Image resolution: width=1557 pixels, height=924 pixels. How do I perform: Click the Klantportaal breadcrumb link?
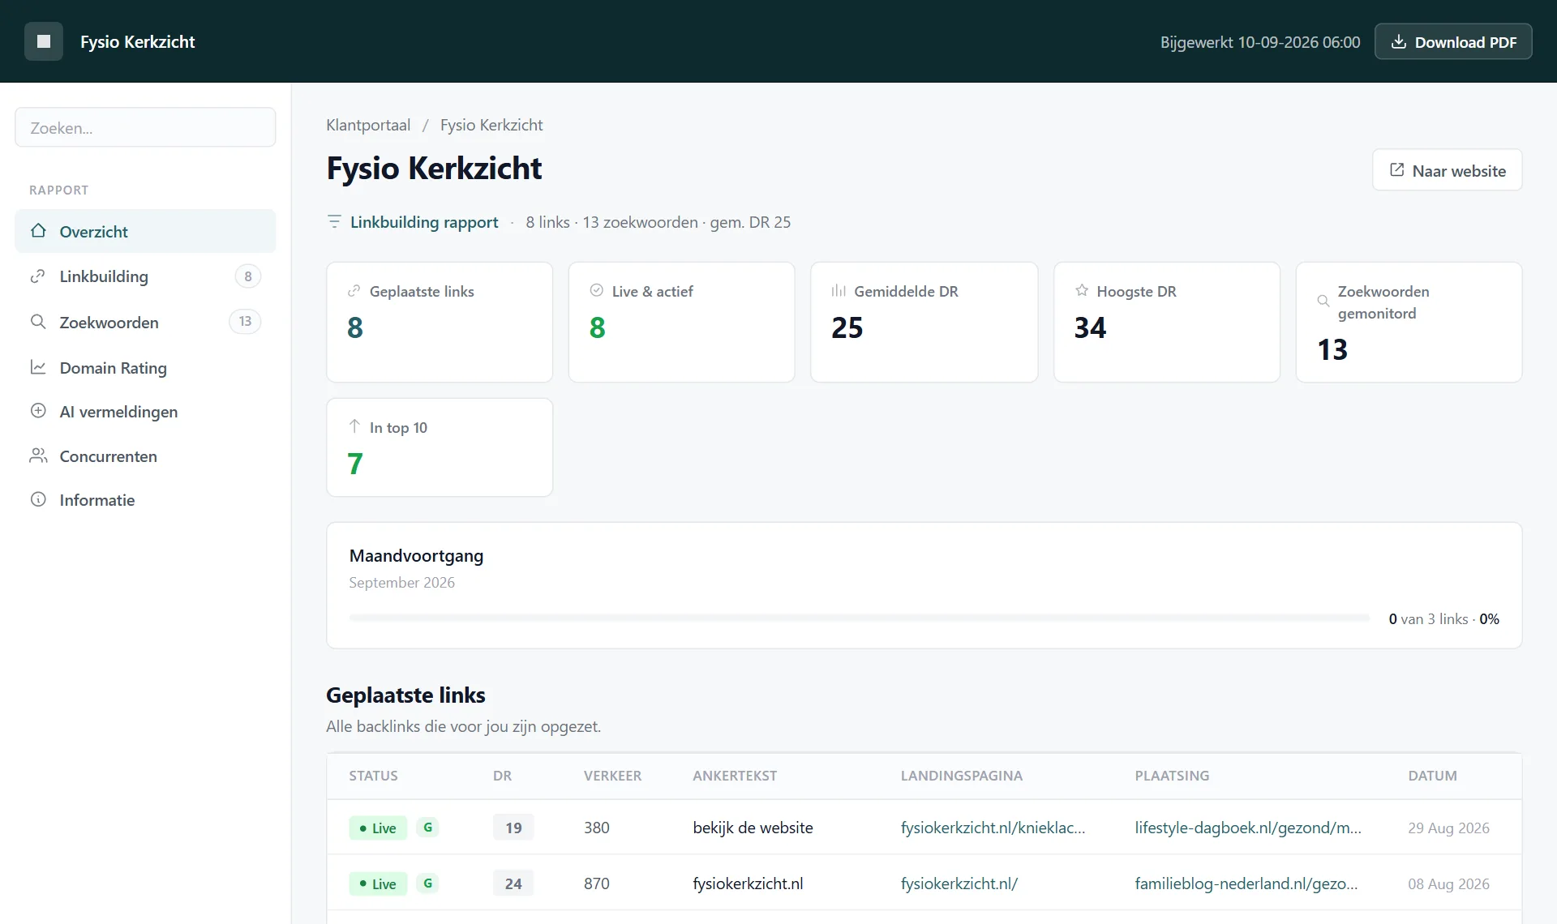pos(368,125)
